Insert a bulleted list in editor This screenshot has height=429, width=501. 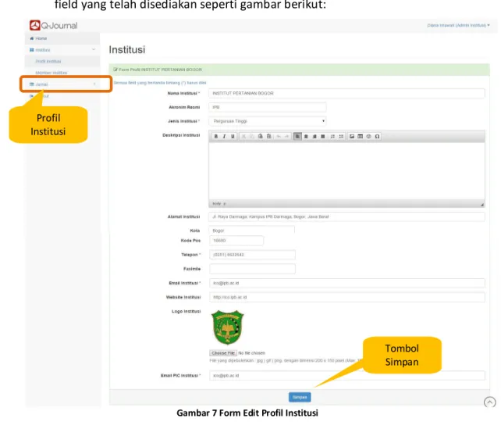341,136
